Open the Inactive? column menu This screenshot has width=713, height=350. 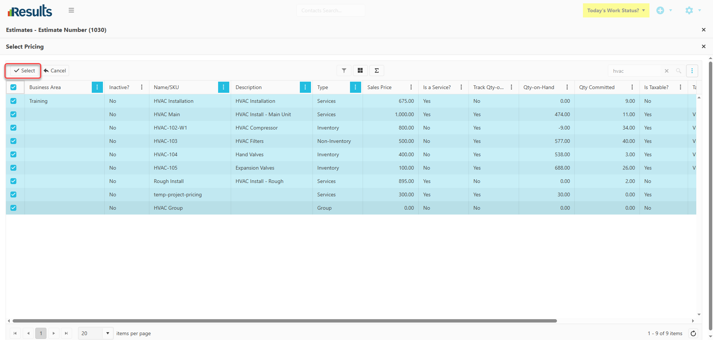[x=142, y=87]
